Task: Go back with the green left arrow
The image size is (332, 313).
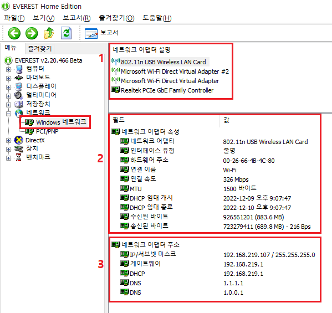Action: click(x=14, y=33)
